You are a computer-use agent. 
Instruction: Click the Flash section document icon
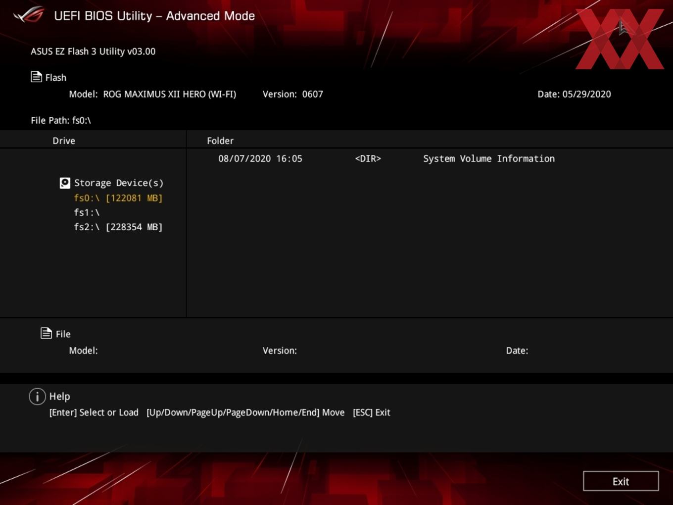[36, 77]
